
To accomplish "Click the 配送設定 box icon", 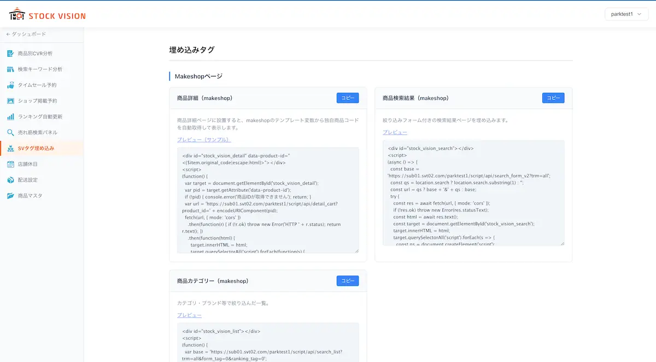I will pyautogui.click(x=10, y=180).
